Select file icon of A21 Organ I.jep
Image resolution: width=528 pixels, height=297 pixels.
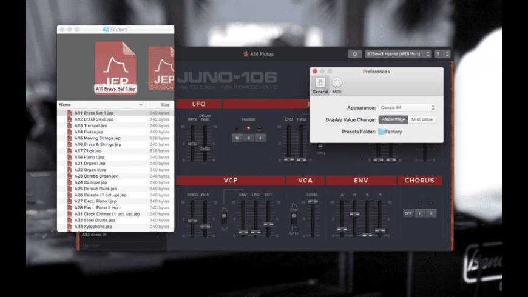[x=70, y=163]
